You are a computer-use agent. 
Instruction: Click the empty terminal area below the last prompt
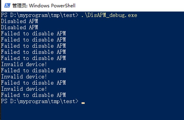tap(92, 111)
